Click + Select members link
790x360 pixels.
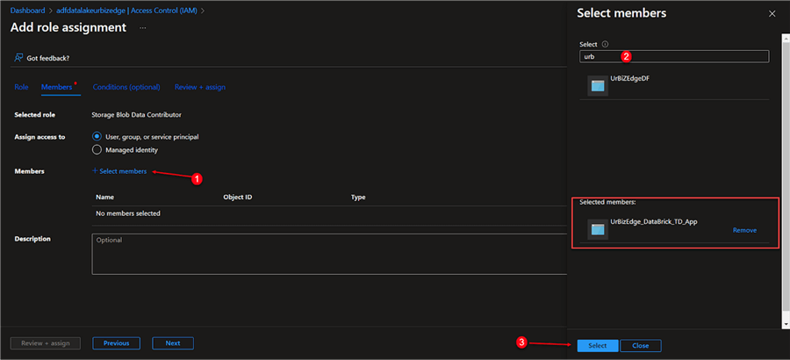point(119,171)
